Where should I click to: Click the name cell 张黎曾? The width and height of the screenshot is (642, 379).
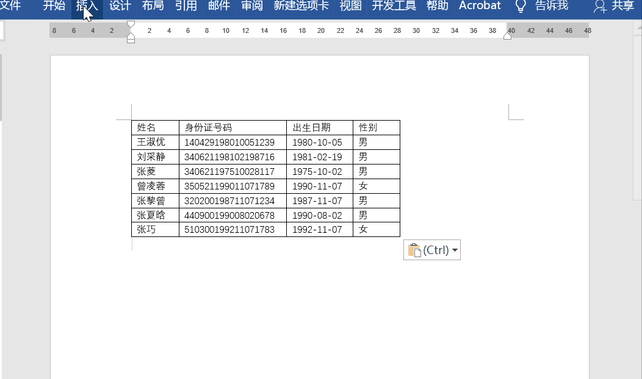tap(155, 200)
